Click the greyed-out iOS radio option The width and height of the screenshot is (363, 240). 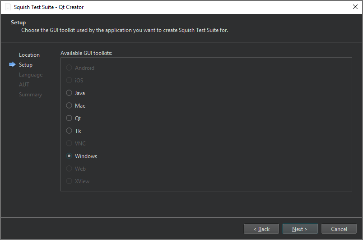pyautogui.click(x=69, y=81)
